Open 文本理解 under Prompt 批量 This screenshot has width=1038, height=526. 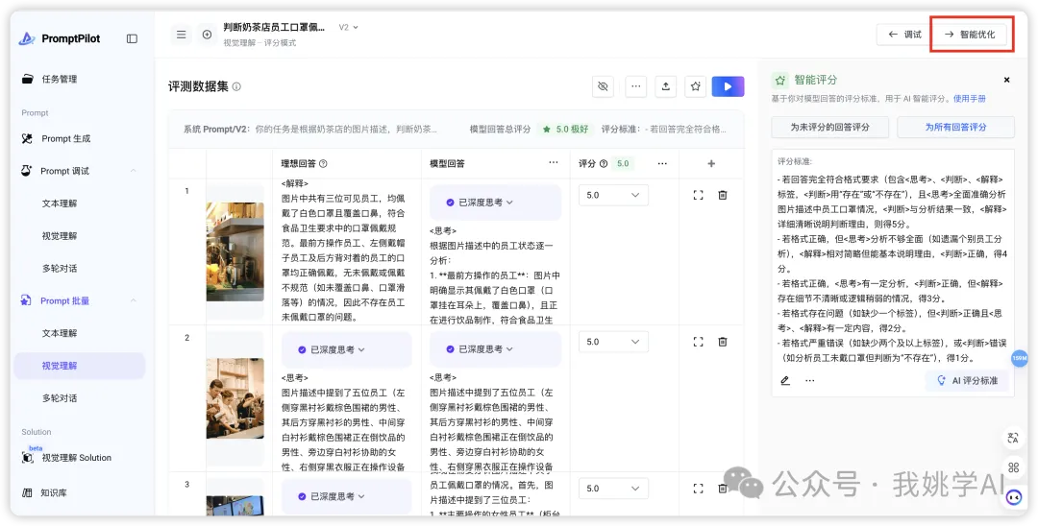pyautogui.click(x=59, y=333)
